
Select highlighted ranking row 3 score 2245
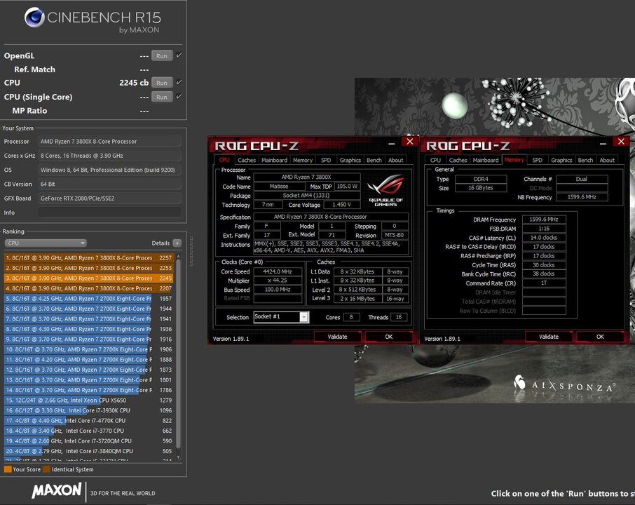pyautogui.click(x=89, y=278)
